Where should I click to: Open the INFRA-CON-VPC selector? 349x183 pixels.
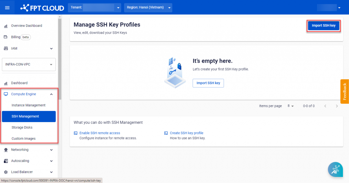coord(29,64)
